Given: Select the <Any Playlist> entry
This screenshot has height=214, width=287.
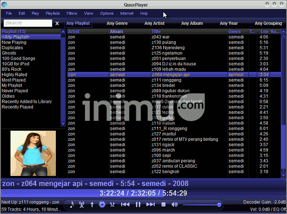Looking at the screenshot, I should tap(31, 37).
